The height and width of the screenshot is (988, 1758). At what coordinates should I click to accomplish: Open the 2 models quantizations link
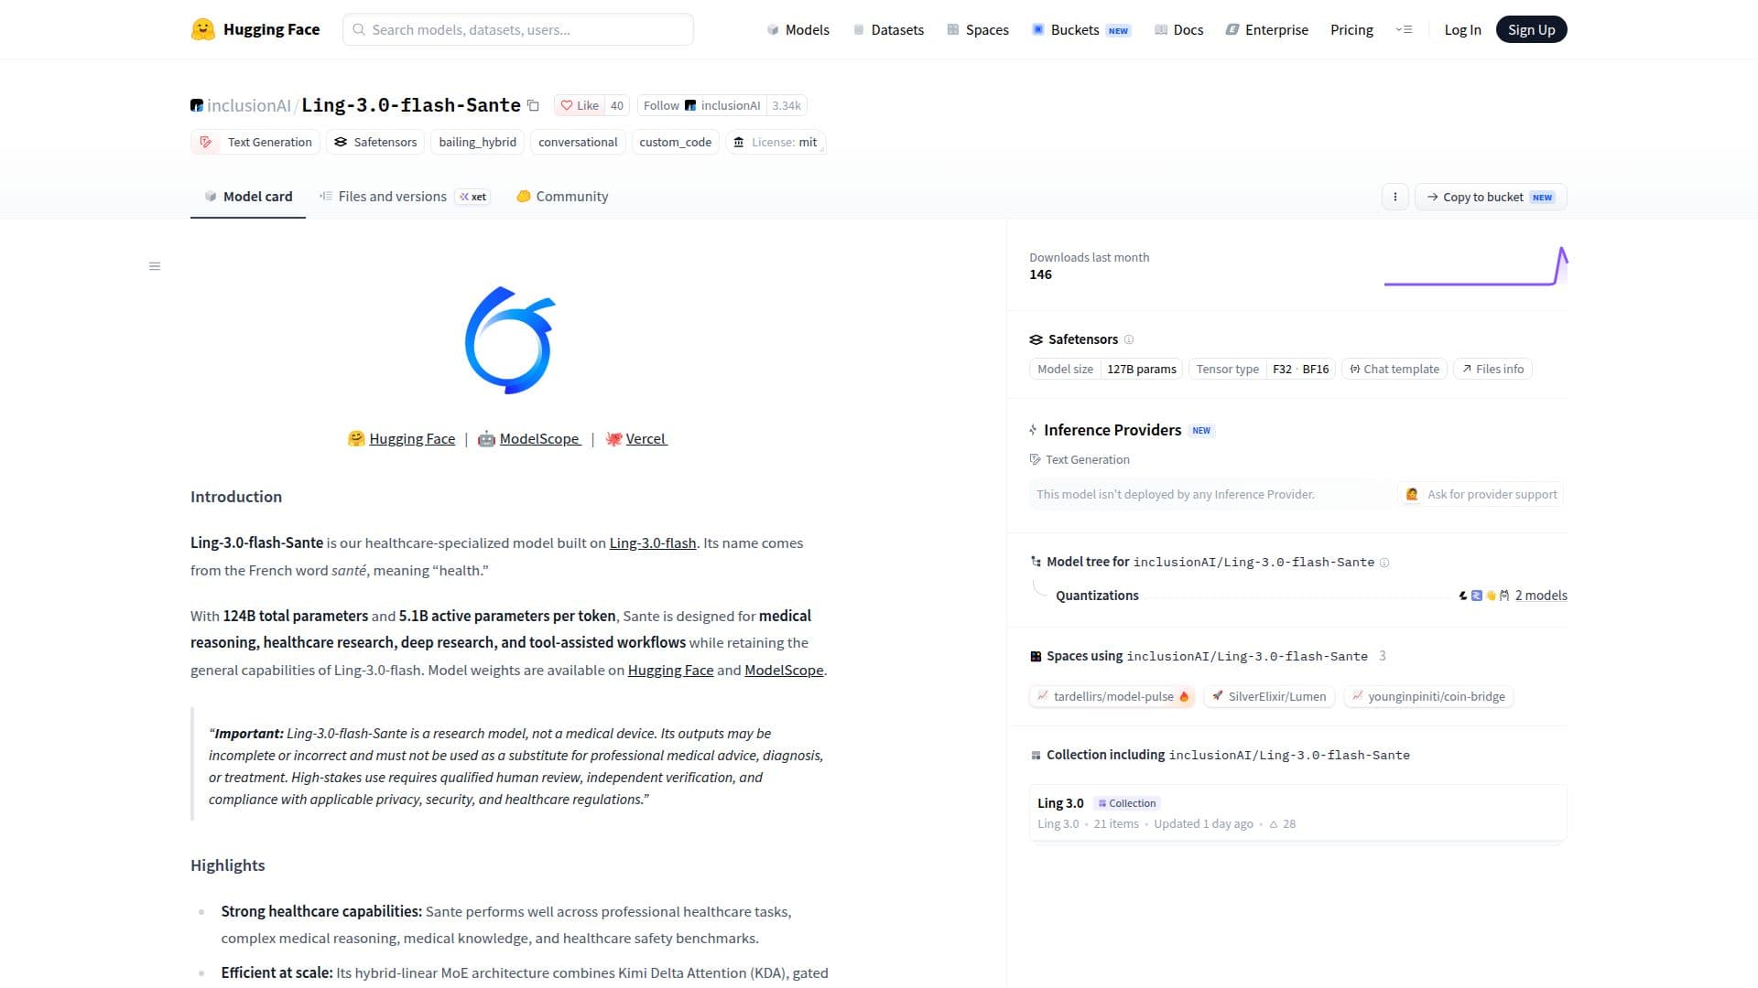tap(1540, 596)
